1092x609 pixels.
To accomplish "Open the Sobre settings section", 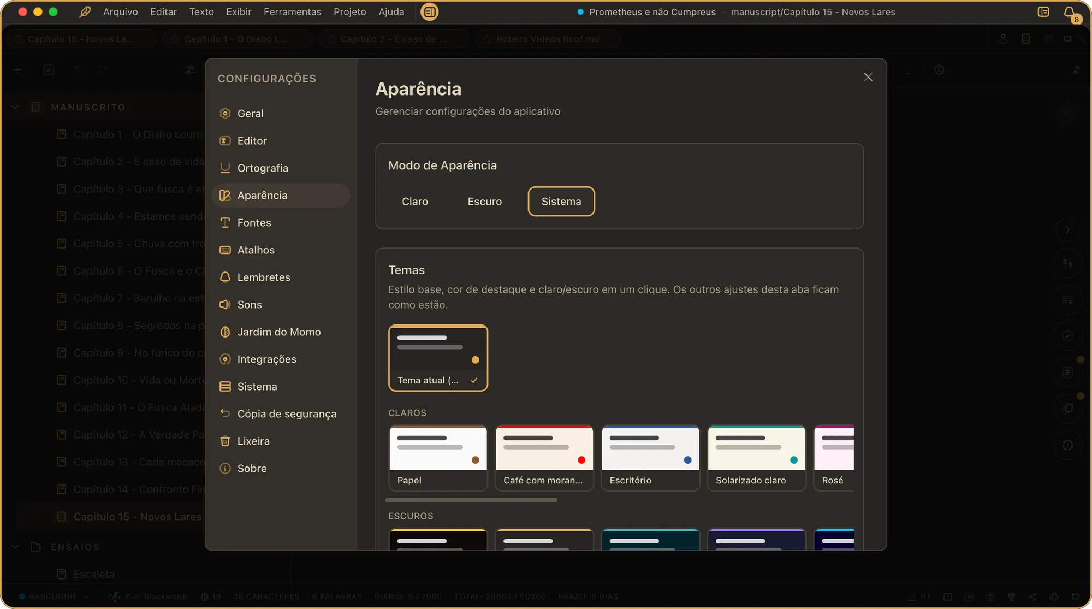I will click(281, 469).
